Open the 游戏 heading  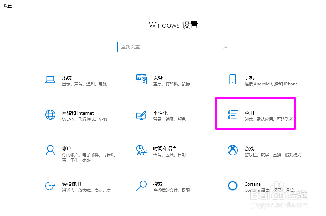click(x=249, y=148)
